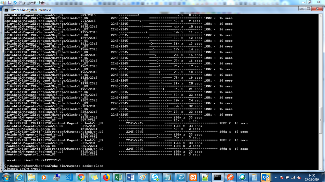This screenshot has width=325, height=182.
Task: Open Word from the taskbar
Action: pyautogui.click(x=130, y=177)
